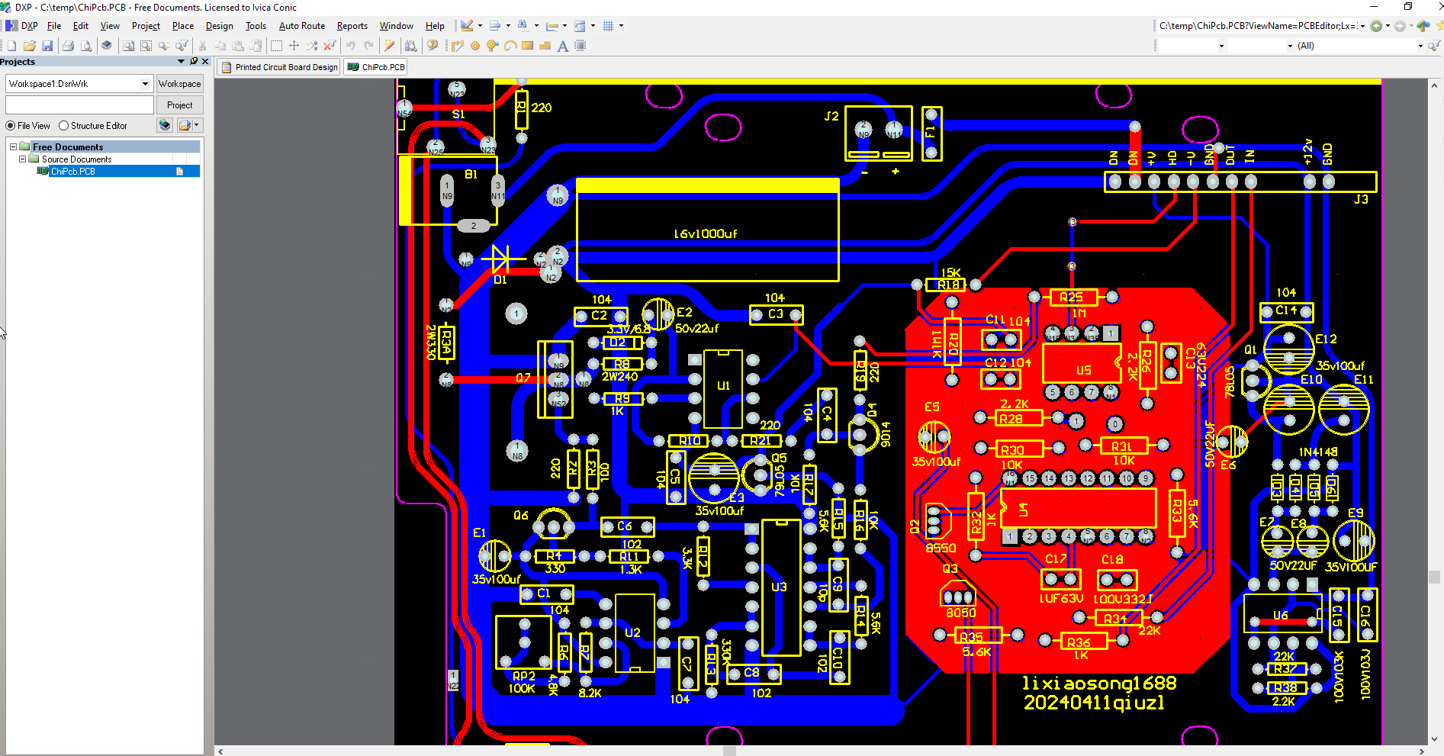1444x756 pixels.
Task: Place a component from the toolbar
Action: [580, 46]
